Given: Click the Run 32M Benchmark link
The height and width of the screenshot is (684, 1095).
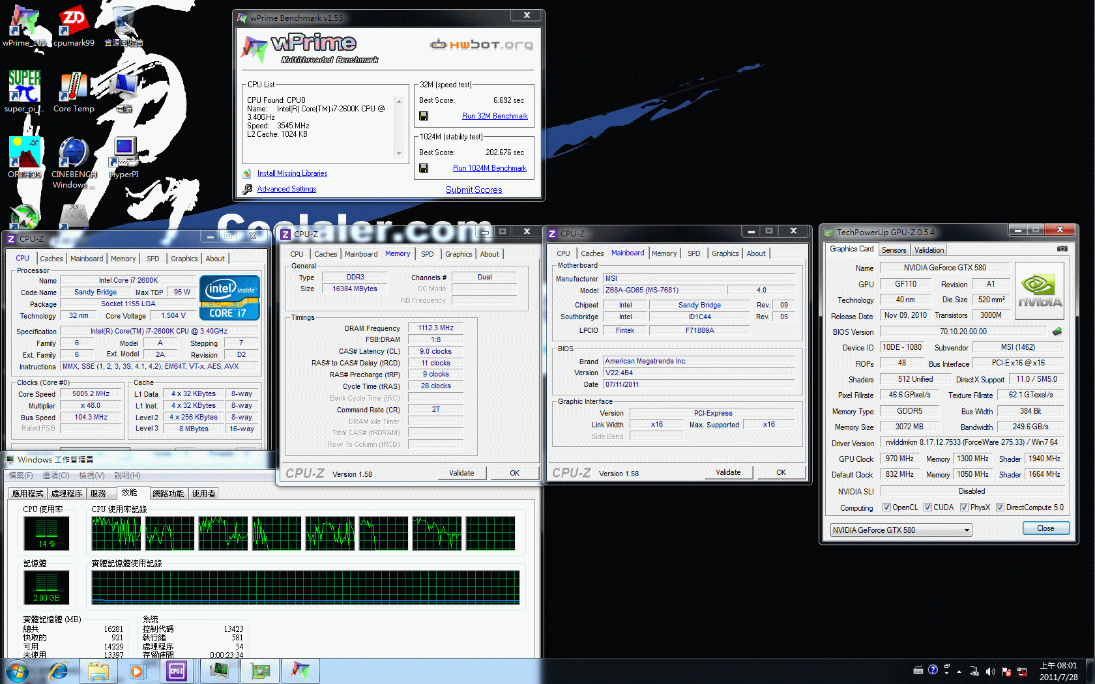Looking at the screenshot, I should pos(495,116).
